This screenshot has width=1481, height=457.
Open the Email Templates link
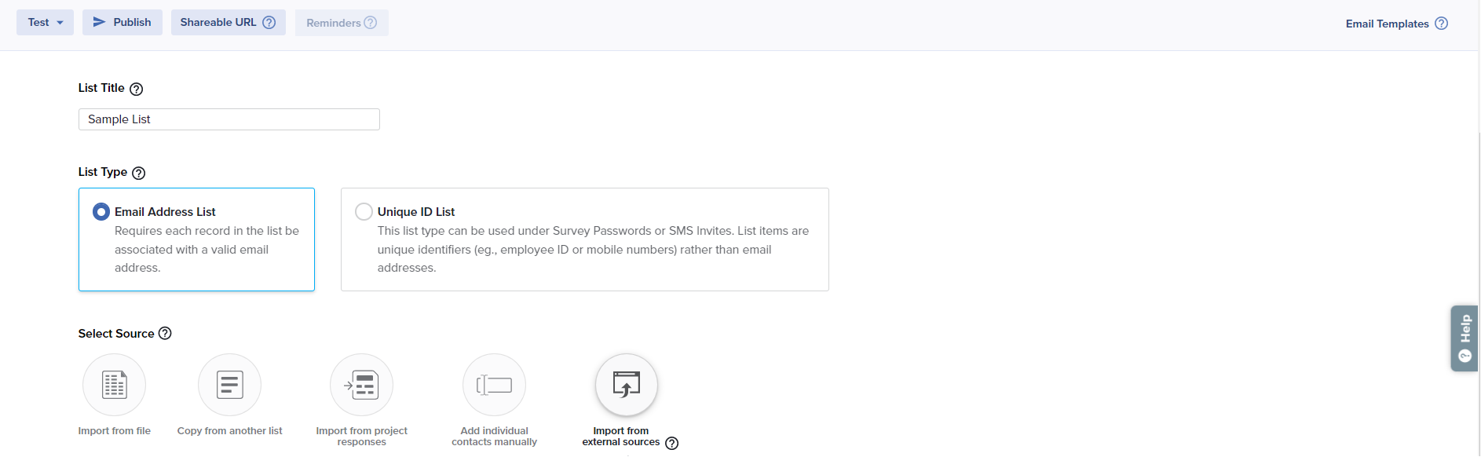tap(1387, 24)
